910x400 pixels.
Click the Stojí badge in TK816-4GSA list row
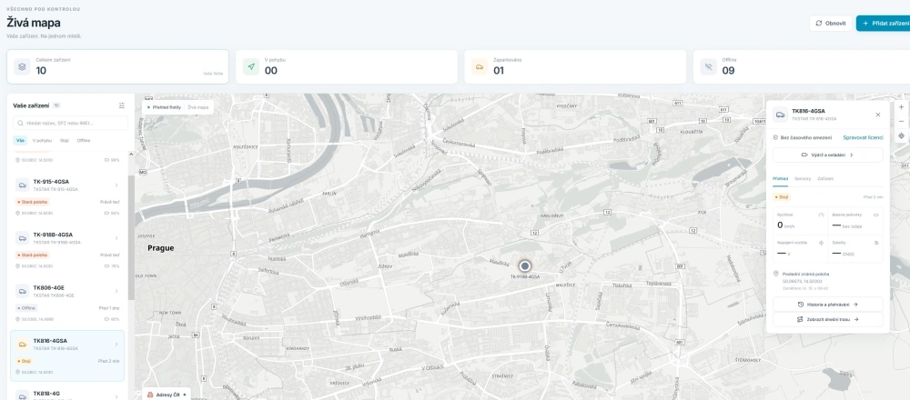coord(25,361)
